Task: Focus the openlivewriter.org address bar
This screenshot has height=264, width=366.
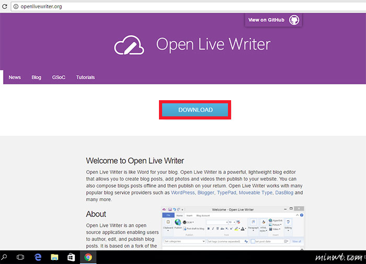Action: click(188, 7)
